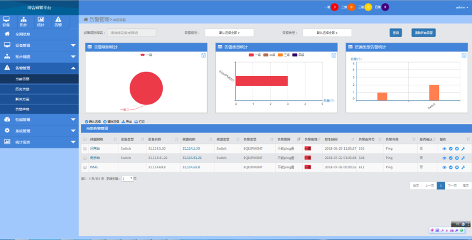Check the checkbox for the 31.114.5.30 row
The height and width of the screenshot is (240, 472).
[x=85, y=149]
